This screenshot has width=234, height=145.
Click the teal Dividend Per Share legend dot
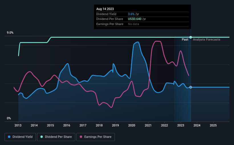tap(42, 137)
